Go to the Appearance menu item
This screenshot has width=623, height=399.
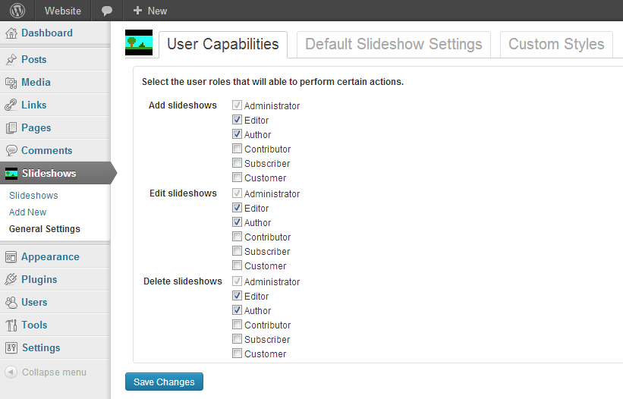click(x=50, y=257)
